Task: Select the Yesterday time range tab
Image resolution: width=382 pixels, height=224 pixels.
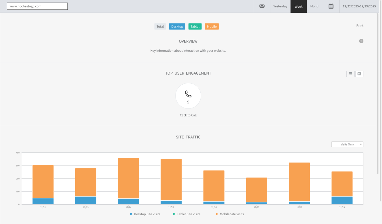Action: click(280, 6)
